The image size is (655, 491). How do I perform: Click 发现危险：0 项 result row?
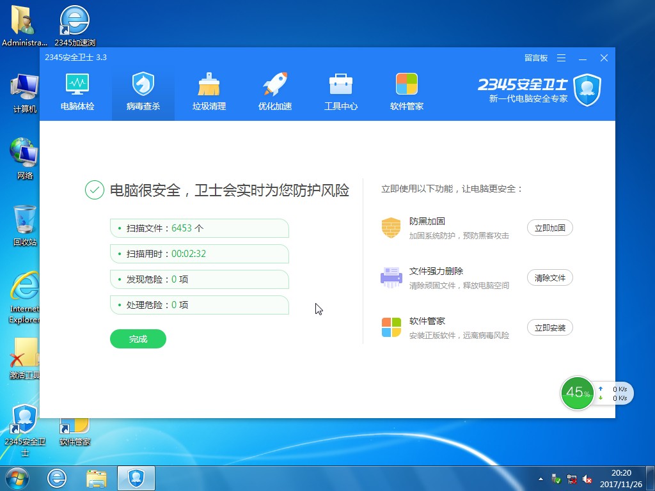click(200, 279)
